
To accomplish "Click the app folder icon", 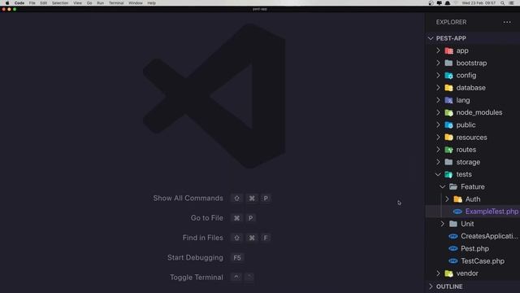I will [448, 50].
